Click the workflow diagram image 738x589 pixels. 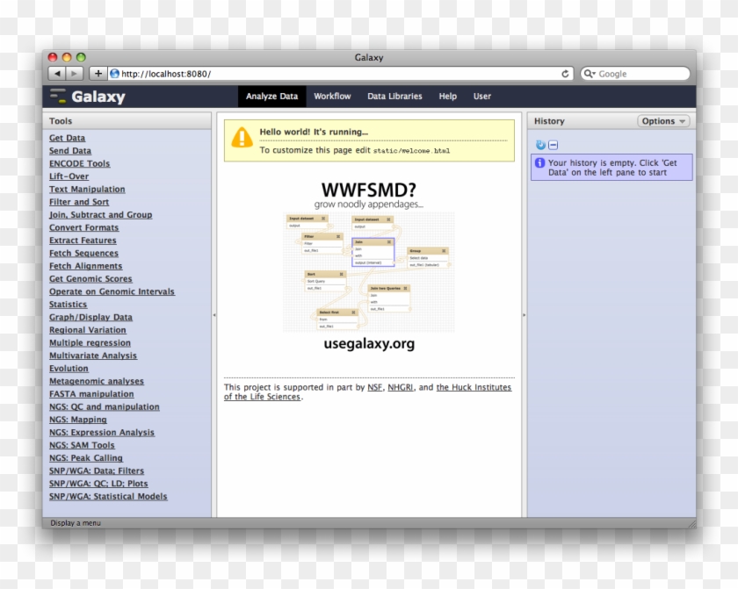(368, 270)
